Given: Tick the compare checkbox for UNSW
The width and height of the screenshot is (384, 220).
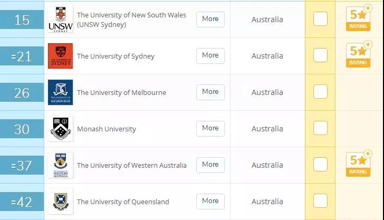Looking at the screenshot, I should [320, 19].
